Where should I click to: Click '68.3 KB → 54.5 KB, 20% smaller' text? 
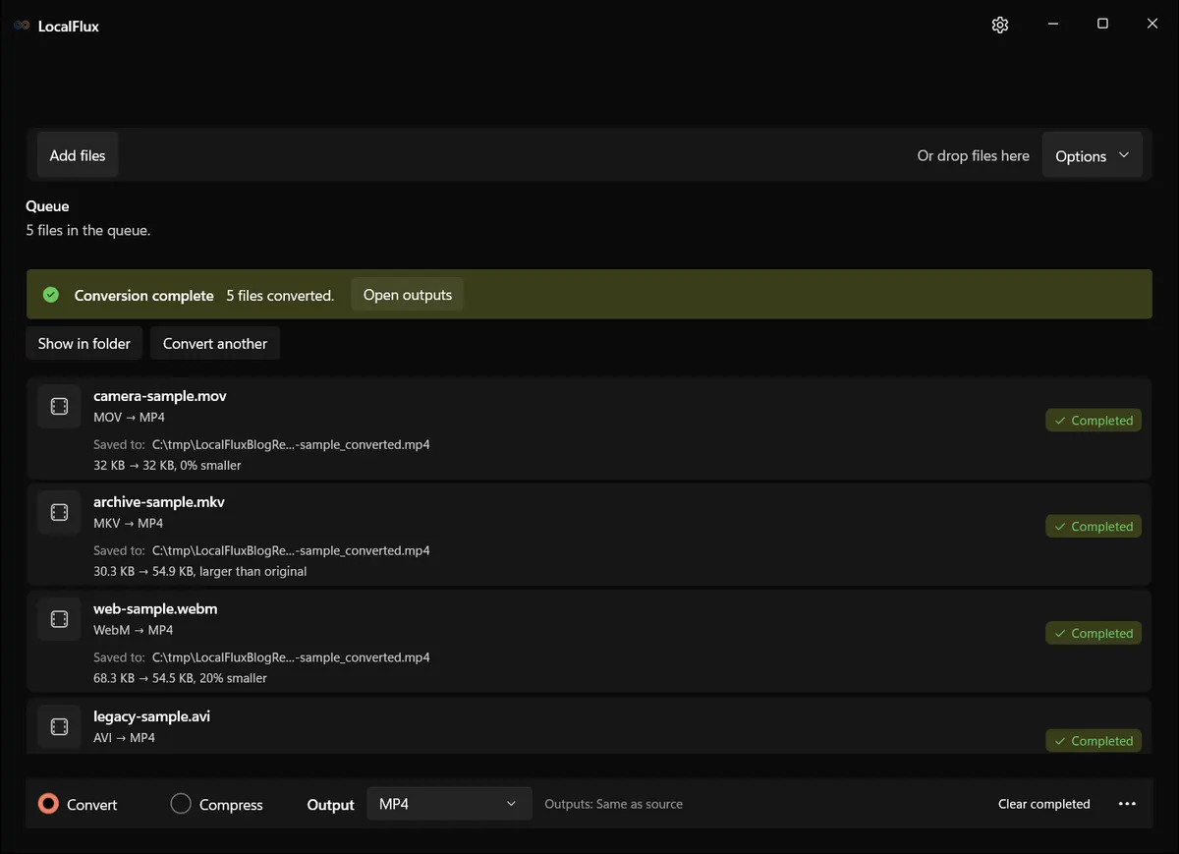(x=180, y=678)
